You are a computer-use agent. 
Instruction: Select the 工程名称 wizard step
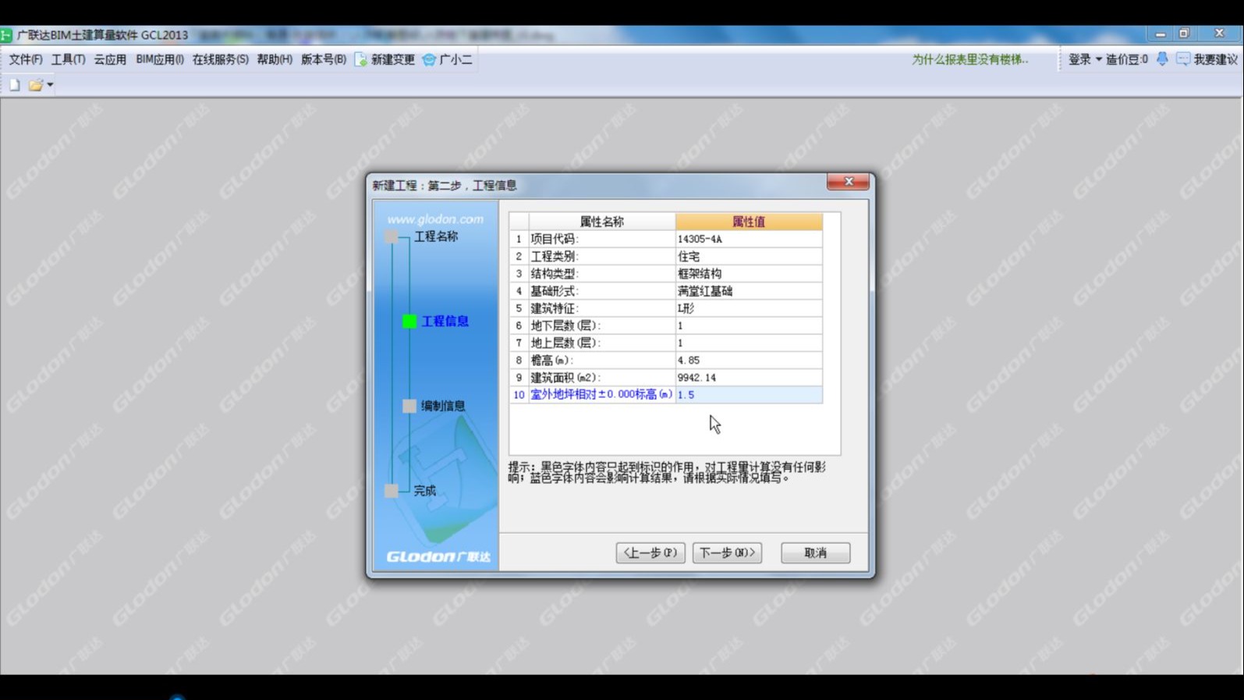(x=435, y=236)
